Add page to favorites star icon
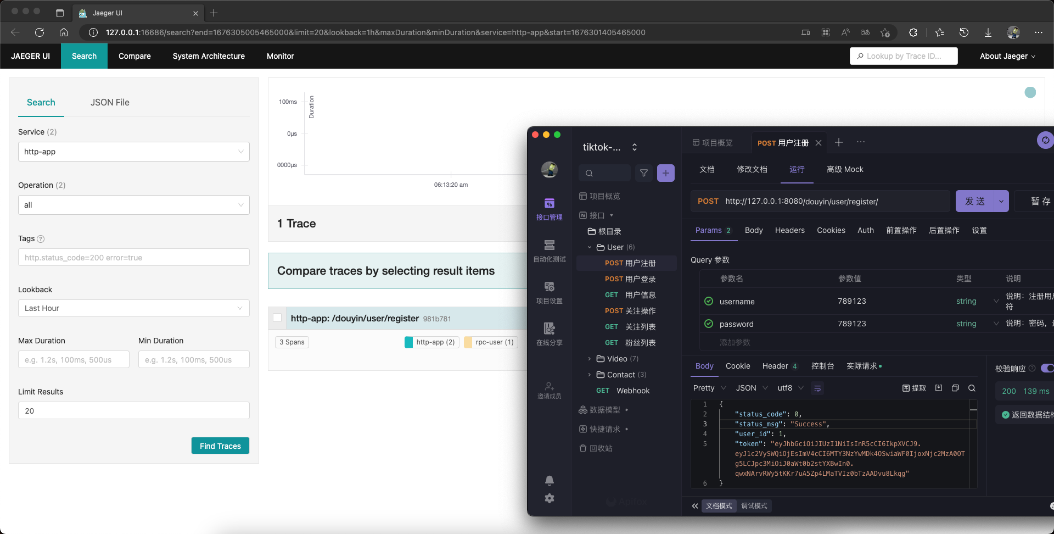1054x534 pixels. pyautogui.click(x=885, y=32)
